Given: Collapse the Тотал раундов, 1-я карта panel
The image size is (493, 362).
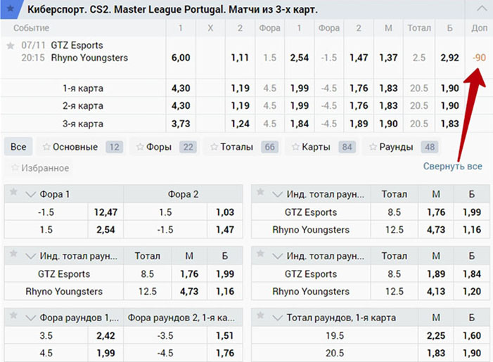Looking at the screenshot, I should [x=276, y=317].
